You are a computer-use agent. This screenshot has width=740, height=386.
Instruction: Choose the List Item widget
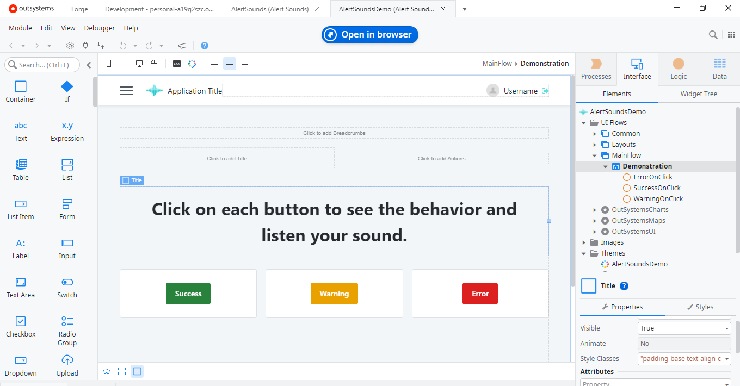pos(21,209)
